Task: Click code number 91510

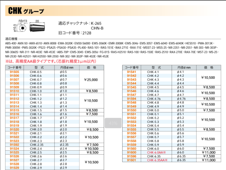Action: (x=15, y=91)
